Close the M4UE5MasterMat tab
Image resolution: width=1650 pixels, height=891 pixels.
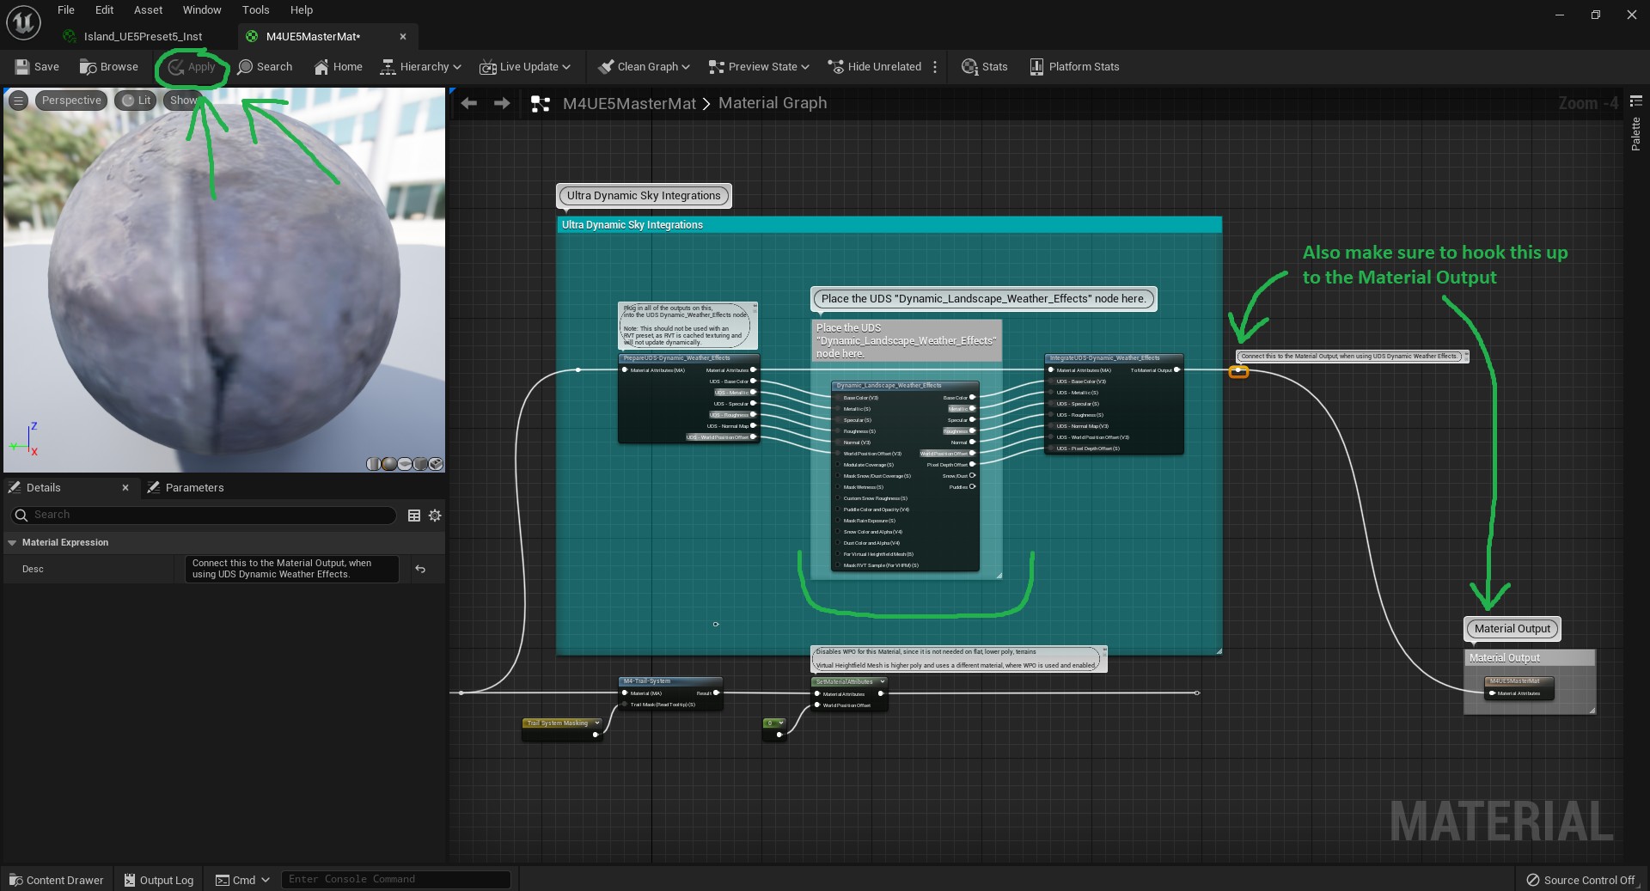click(x=403, y=36)
